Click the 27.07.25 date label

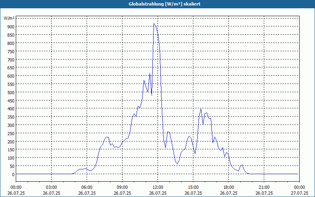coord(299,193)
